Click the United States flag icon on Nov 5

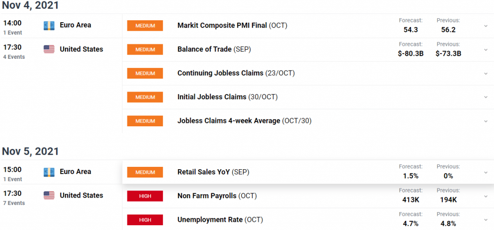pyautogui.click(x=49, y=195)
